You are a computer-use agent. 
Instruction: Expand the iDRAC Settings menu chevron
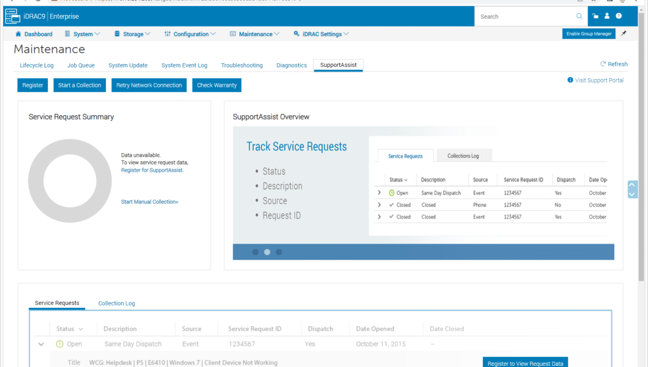coord(346,34)
